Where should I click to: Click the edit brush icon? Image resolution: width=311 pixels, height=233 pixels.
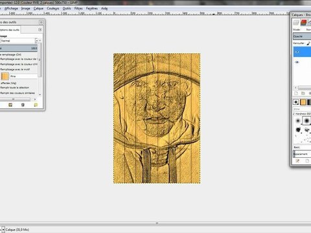click(x=297, y=161)
